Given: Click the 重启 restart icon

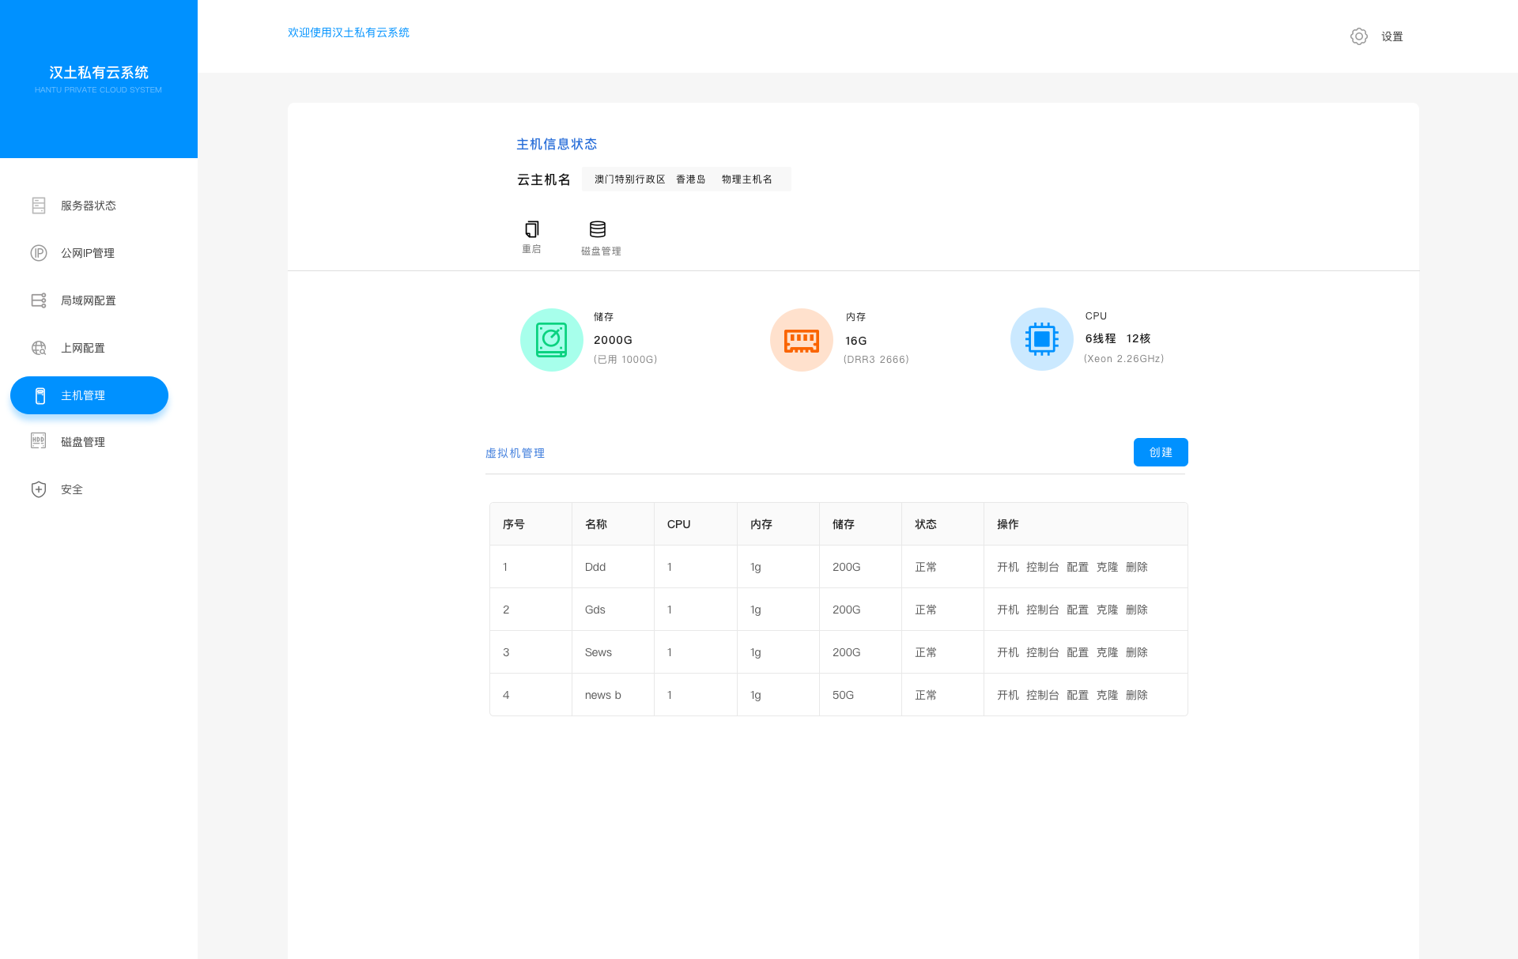Looking at the screenshot, I should coord(532,229).
